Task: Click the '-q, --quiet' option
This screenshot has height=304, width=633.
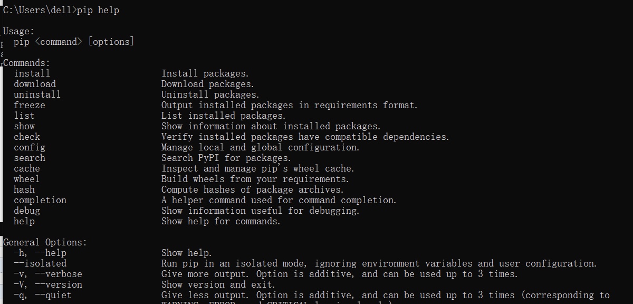Action: tap(43, 295)
